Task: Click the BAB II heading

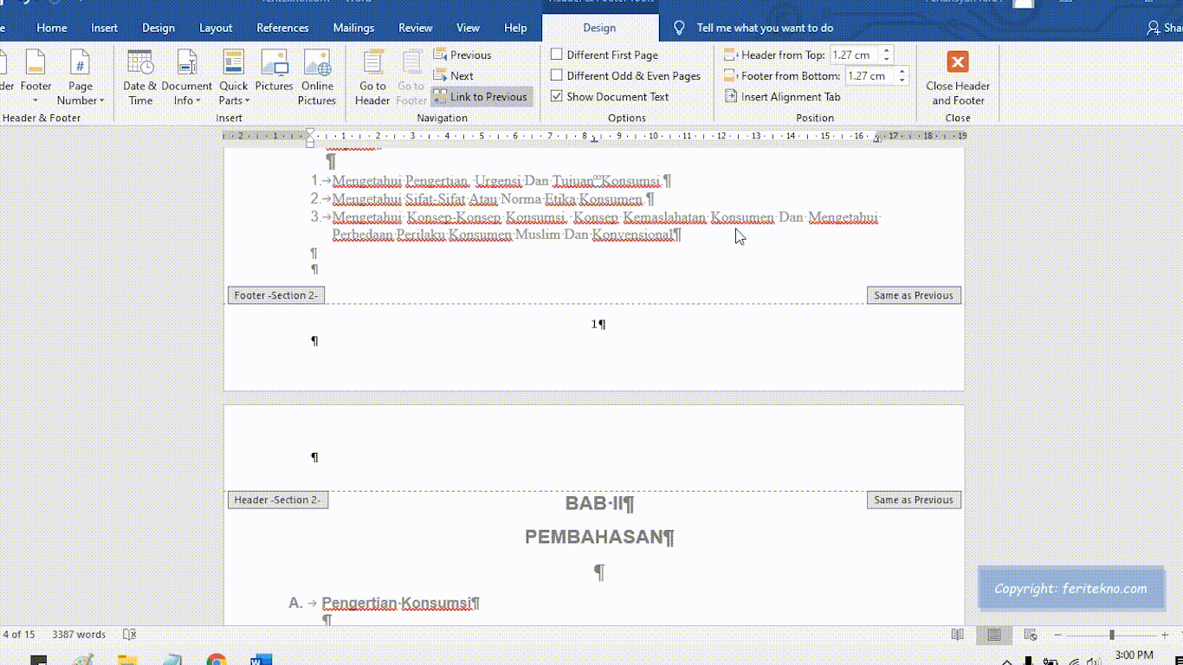Action: 594,503
